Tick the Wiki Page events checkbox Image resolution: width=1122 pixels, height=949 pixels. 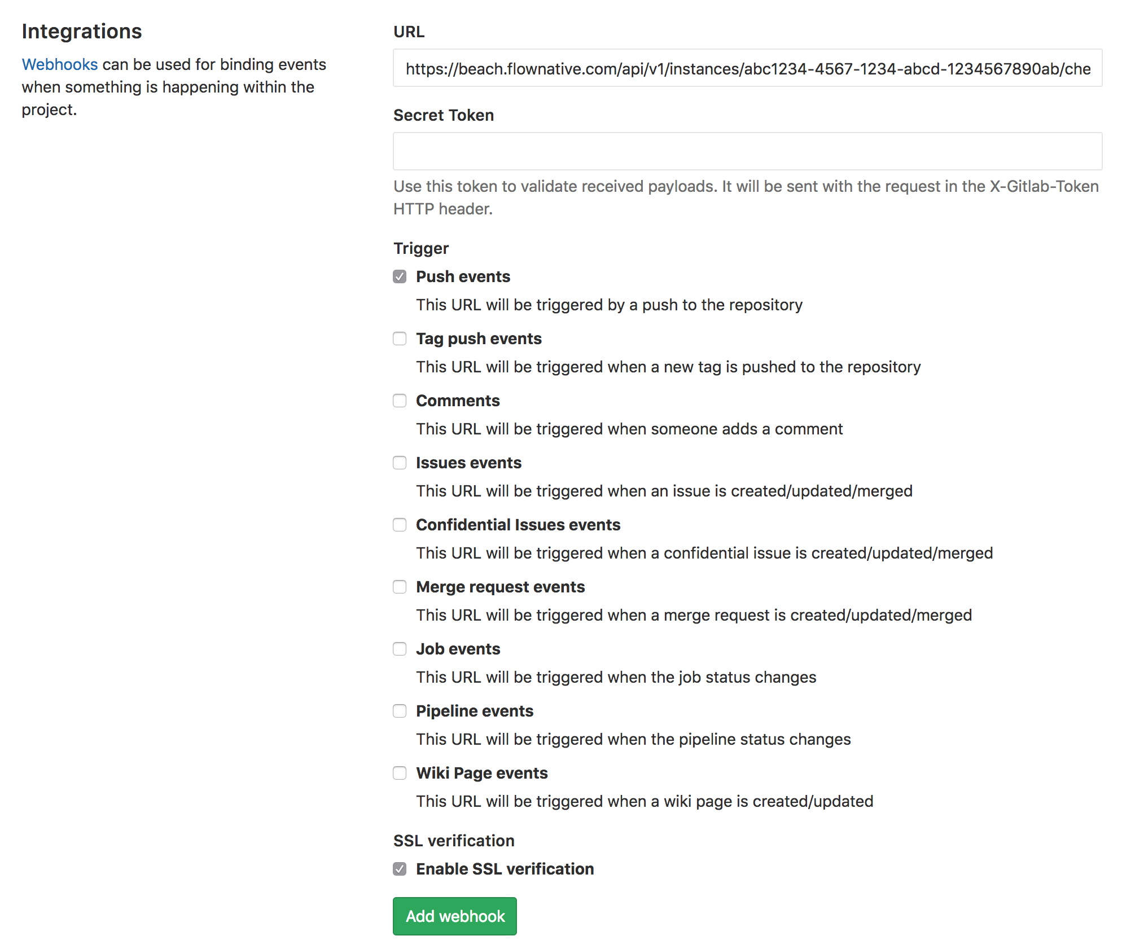pos(400,773)
